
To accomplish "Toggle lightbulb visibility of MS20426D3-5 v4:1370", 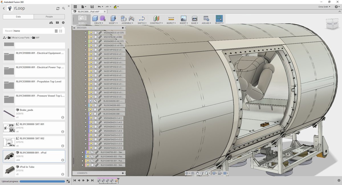I will click(91, 33).
